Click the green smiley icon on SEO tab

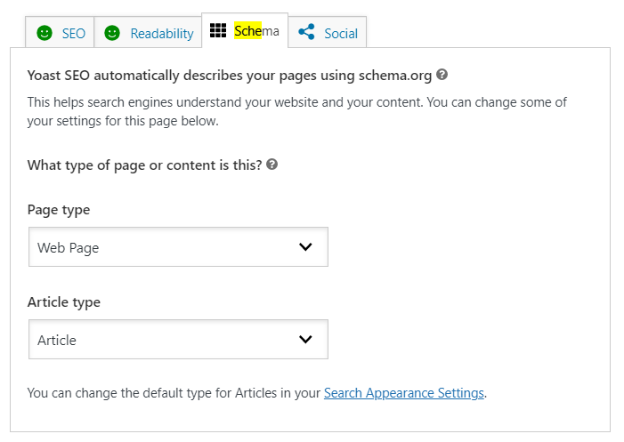tap(45, 33)
